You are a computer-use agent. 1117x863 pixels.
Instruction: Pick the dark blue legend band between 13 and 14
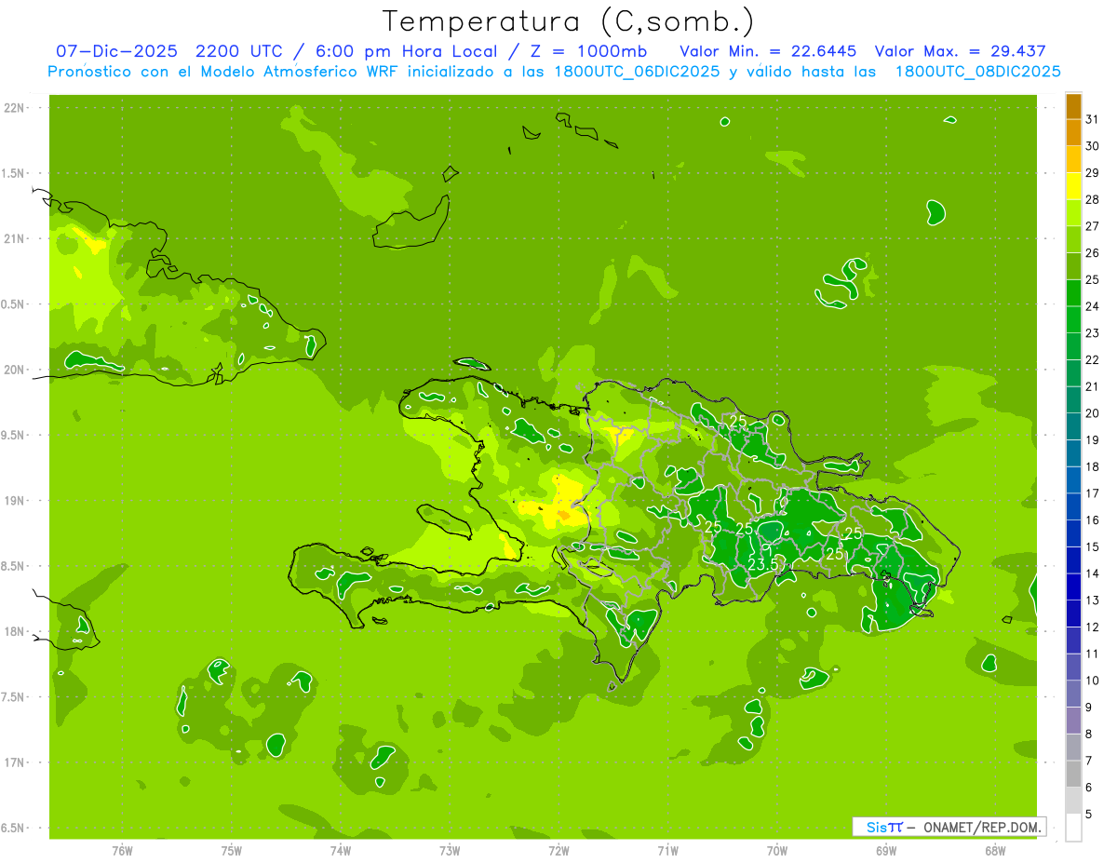(x=1073, y=587)
